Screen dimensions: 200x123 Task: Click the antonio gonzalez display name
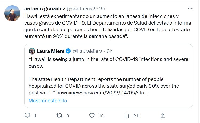pyautogui.click(x=44, y=9)
